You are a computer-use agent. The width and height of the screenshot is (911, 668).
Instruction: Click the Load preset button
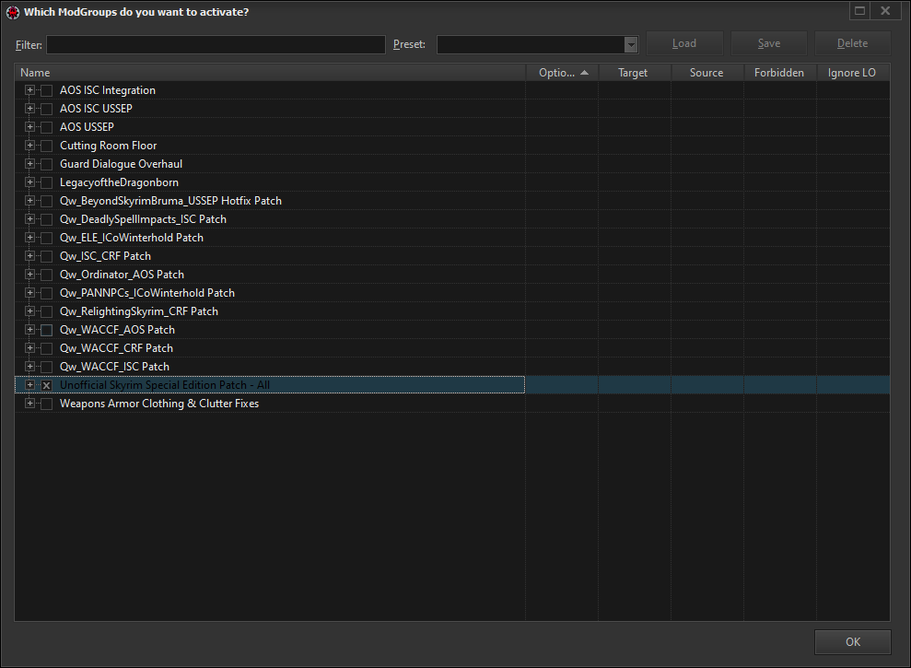coord(684,43)
